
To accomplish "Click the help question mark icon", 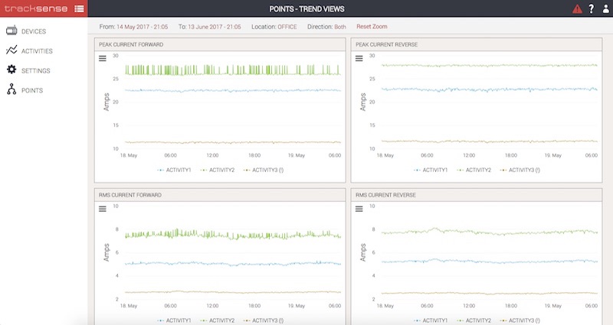I will 590,9.
